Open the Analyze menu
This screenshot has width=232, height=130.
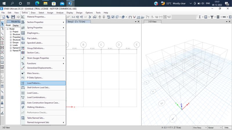pos(60,13)
